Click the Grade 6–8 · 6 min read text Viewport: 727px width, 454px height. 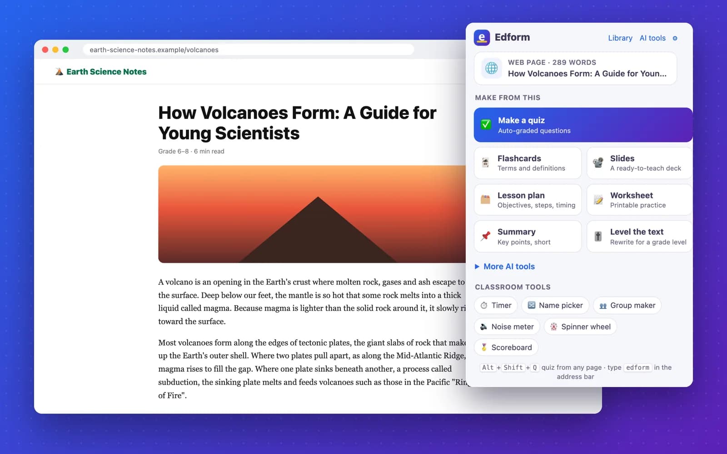point(191,151)
